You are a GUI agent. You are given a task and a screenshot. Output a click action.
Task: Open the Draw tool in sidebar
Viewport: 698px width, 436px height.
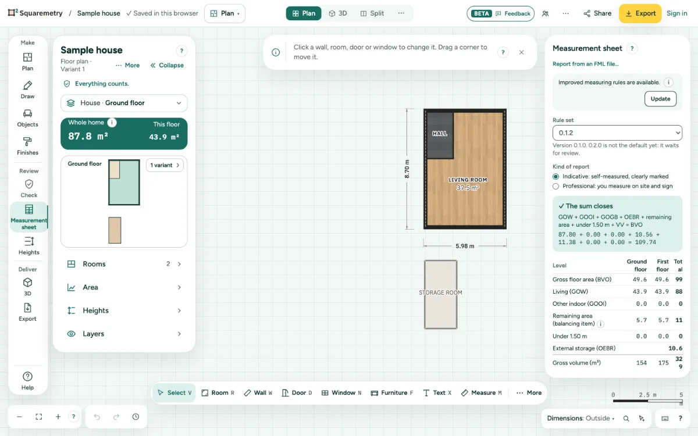coord(27,90)
